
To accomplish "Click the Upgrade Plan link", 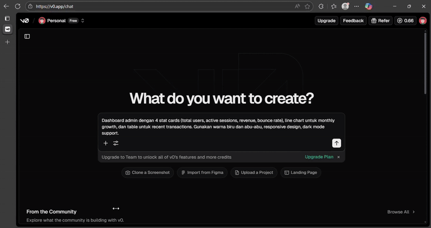I will point(319,157).
